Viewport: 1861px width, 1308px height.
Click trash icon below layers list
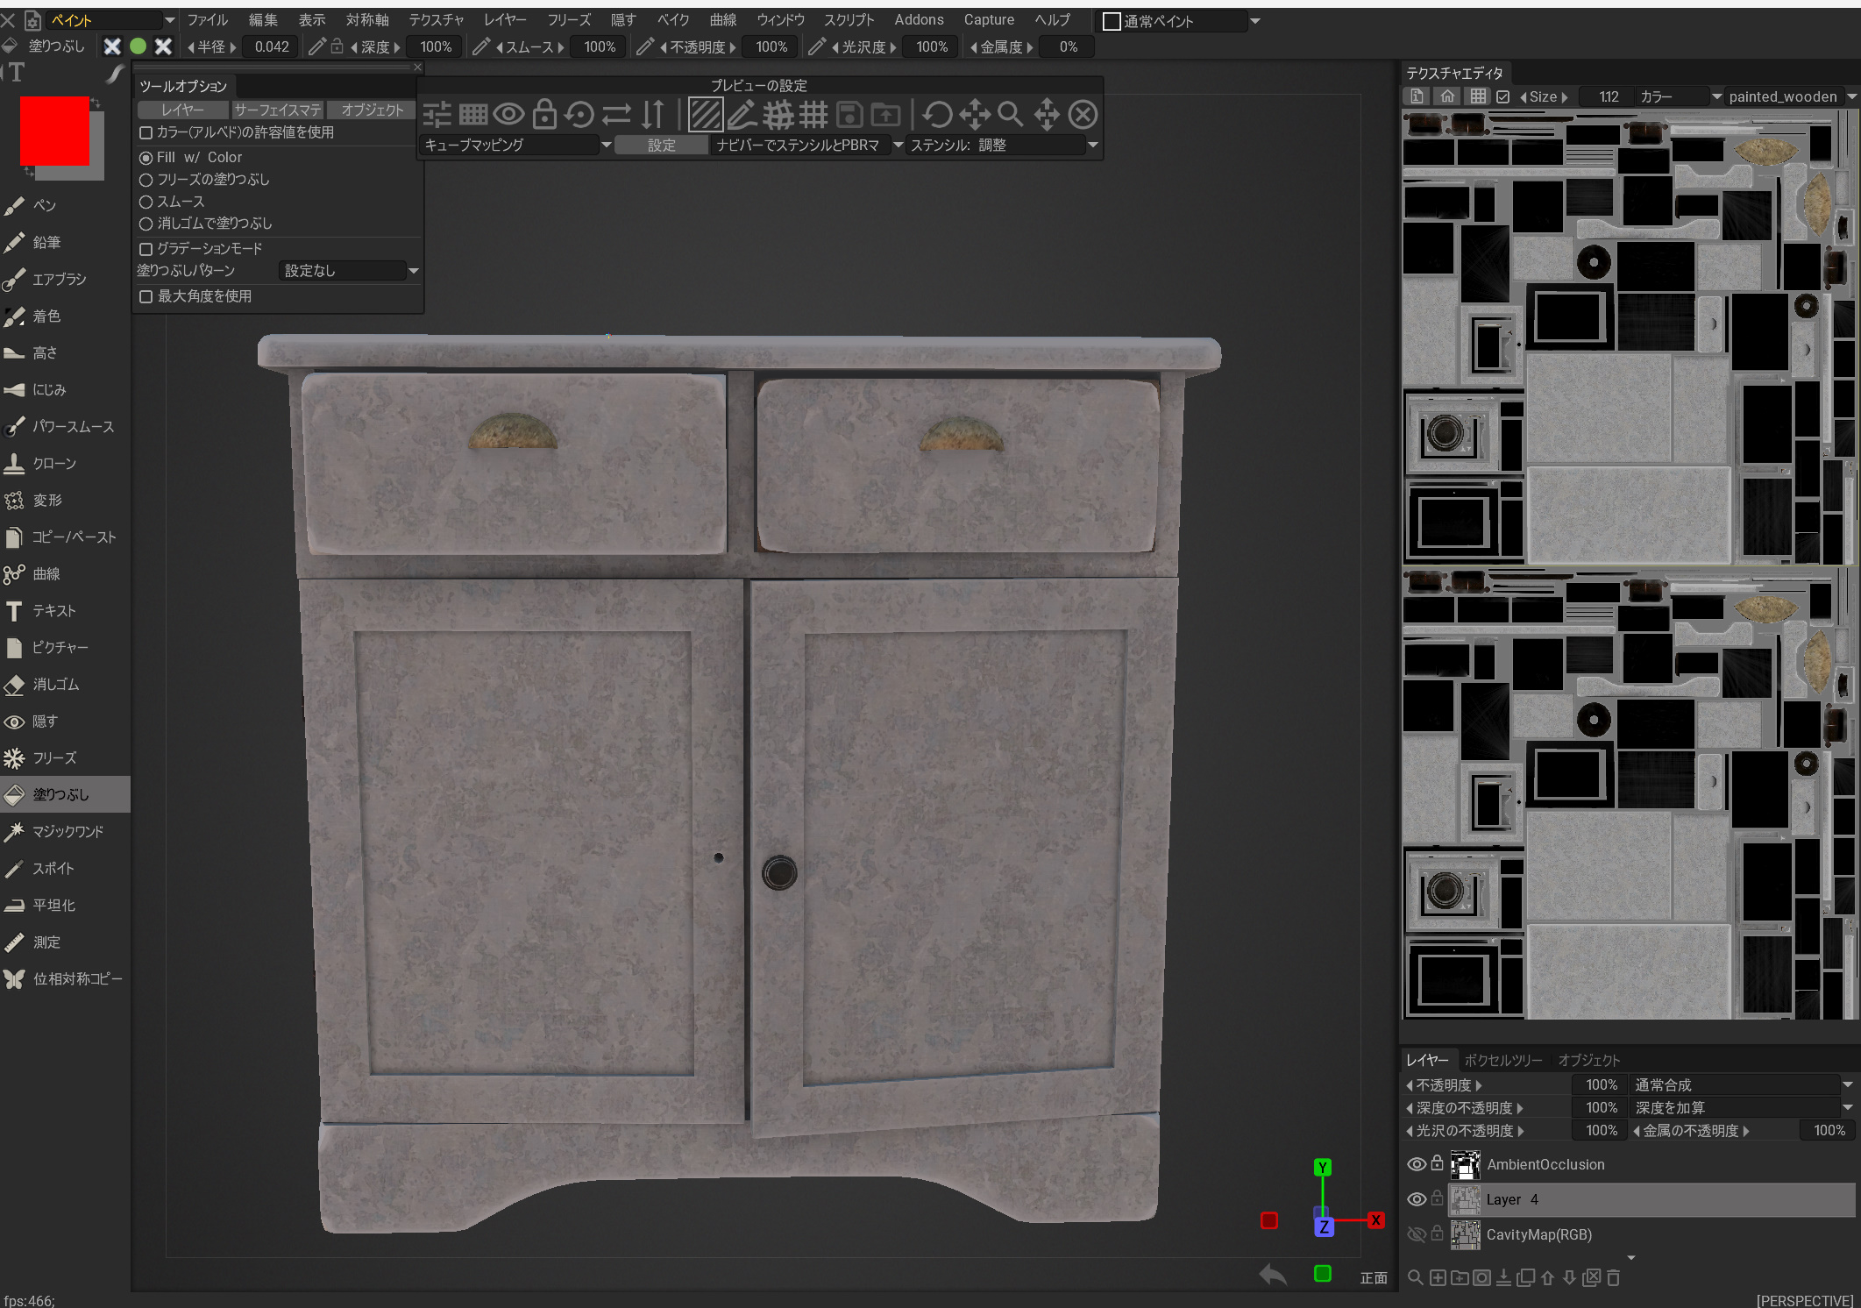coord(1614,1278)
